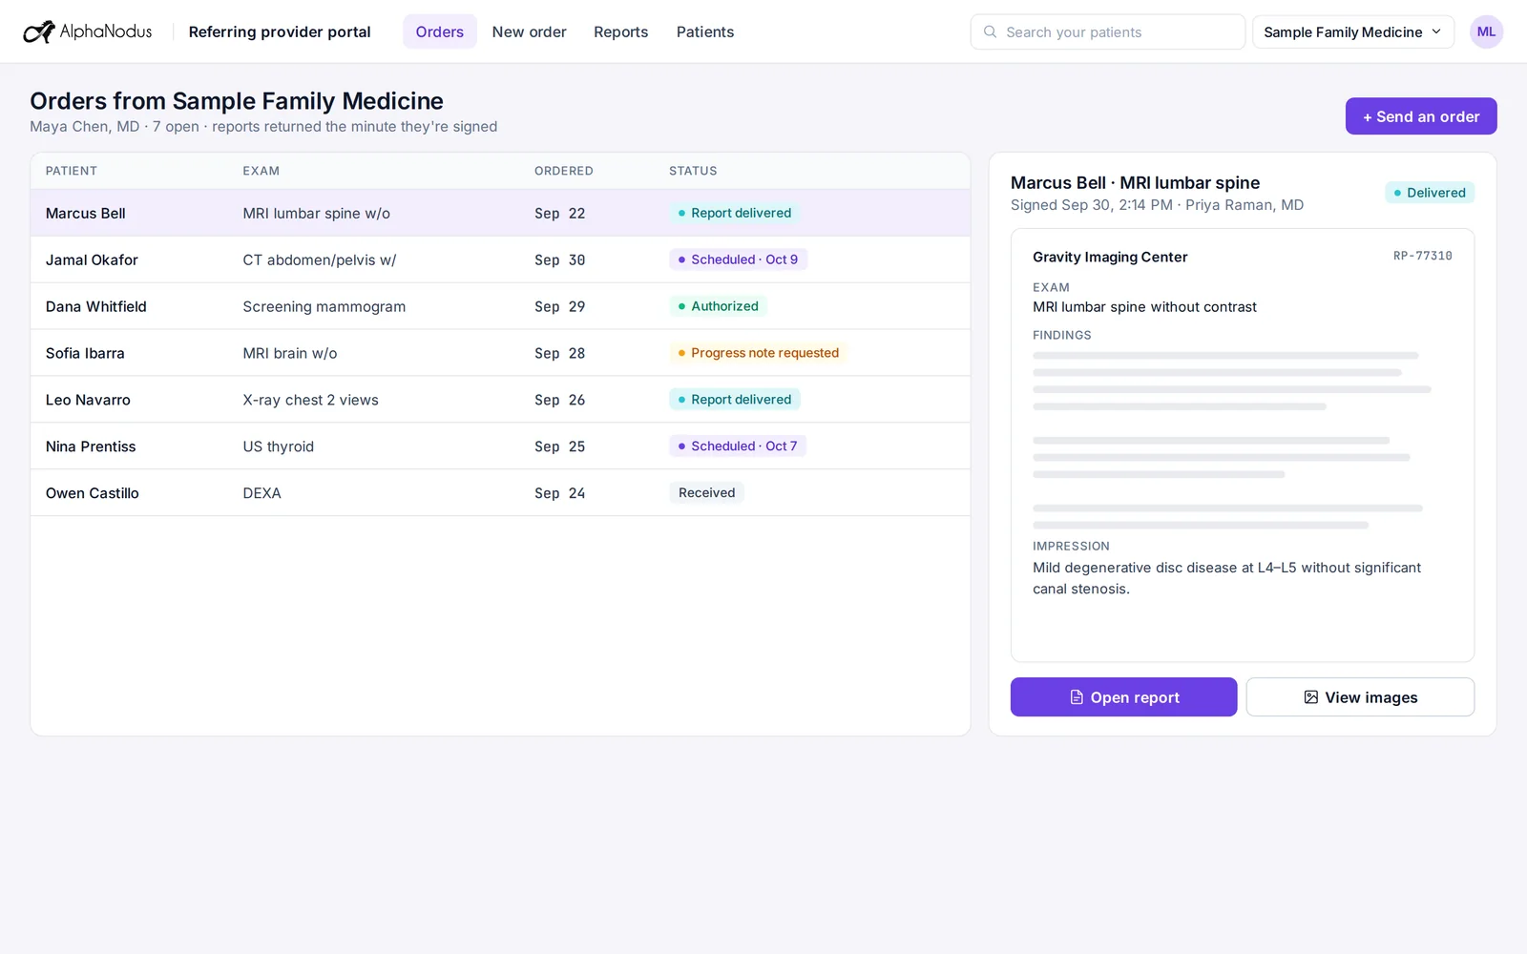This screenshot has height=954, width=1527.
Task: Select patient Owen Castillo
Action: tap(93, 493)
